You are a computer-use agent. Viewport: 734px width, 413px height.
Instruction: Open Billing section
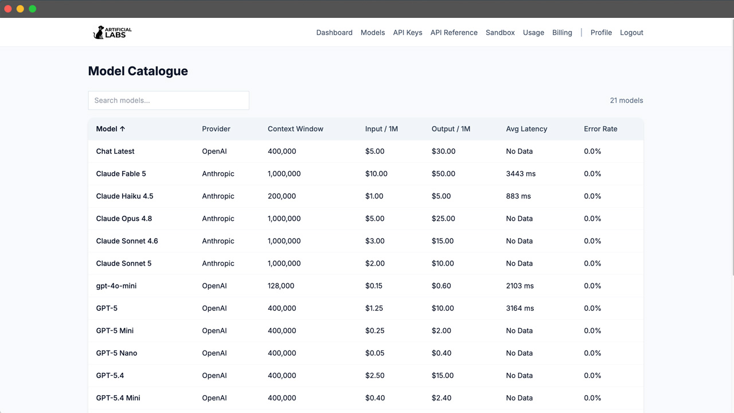pos(562,33)
